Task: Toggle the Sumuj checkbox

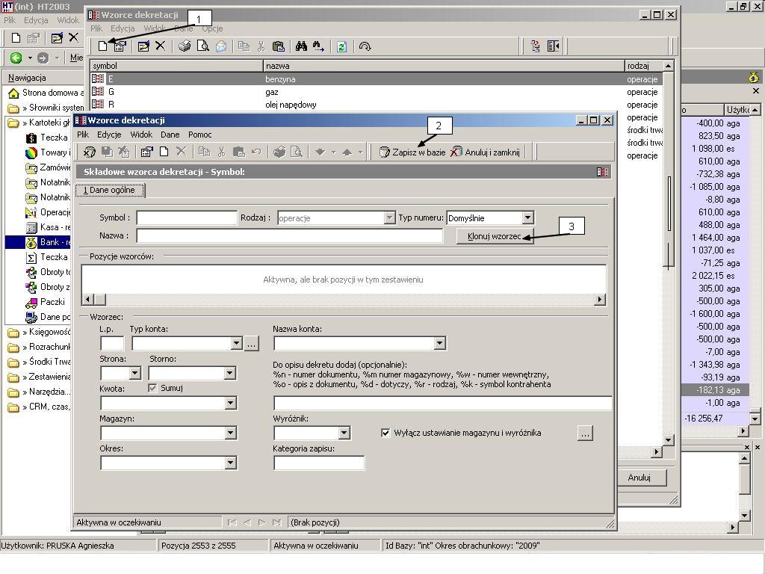Action: (152, 388)
